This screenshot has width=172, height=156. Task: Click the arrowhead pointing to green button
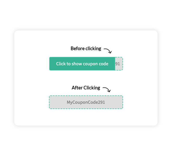(x=110, y=52)
